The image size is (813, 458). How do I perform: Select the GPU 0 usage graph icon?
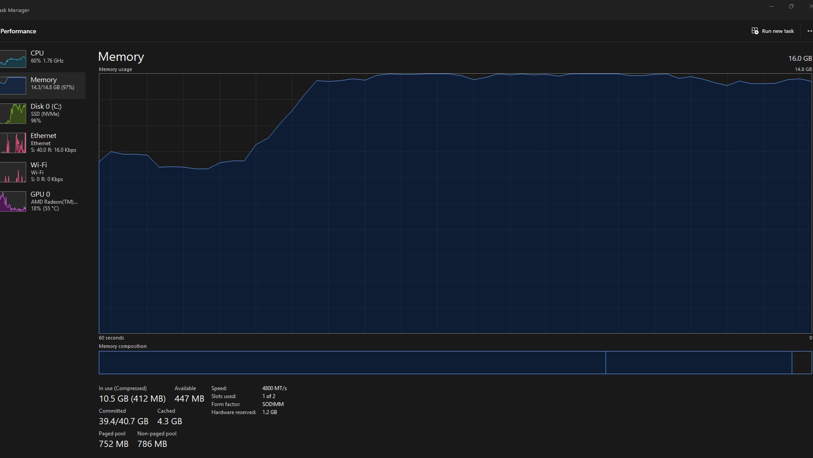pyautogui.click(x=13, y=201)
